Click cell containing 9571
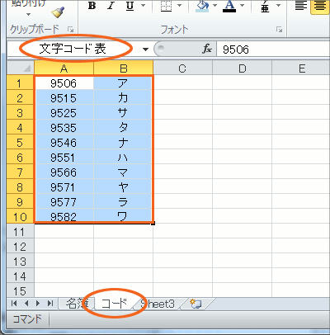330x335 pixels. (64, 186)
